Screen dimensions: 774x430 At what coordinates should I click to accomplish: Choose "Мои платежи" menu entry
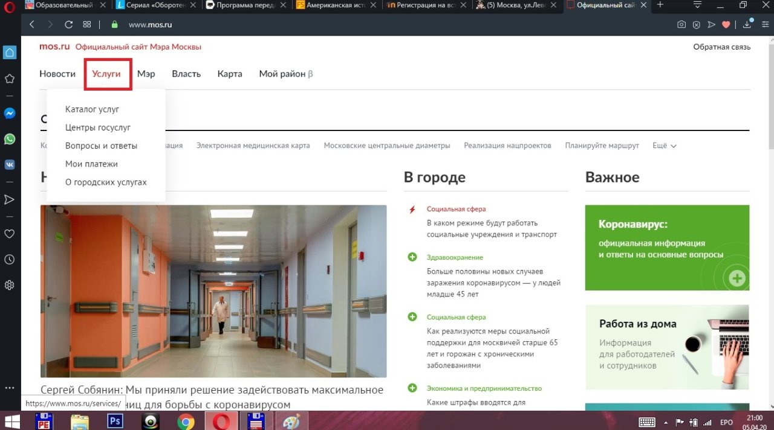91,164
